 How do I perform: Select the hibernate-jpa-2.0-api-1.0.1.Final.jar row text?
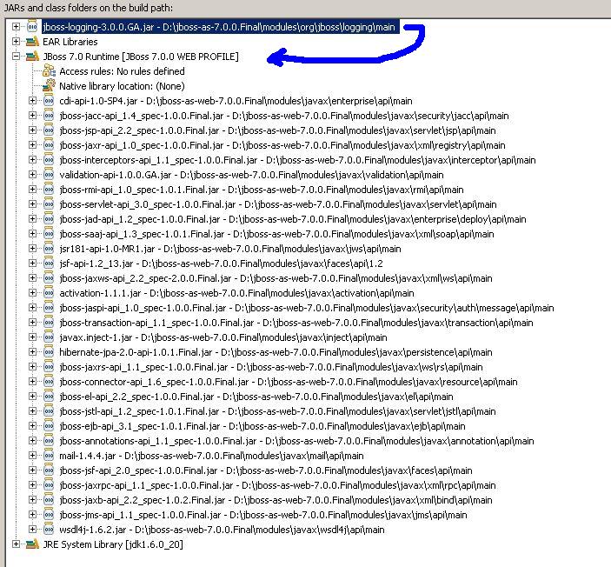(276, 352)
